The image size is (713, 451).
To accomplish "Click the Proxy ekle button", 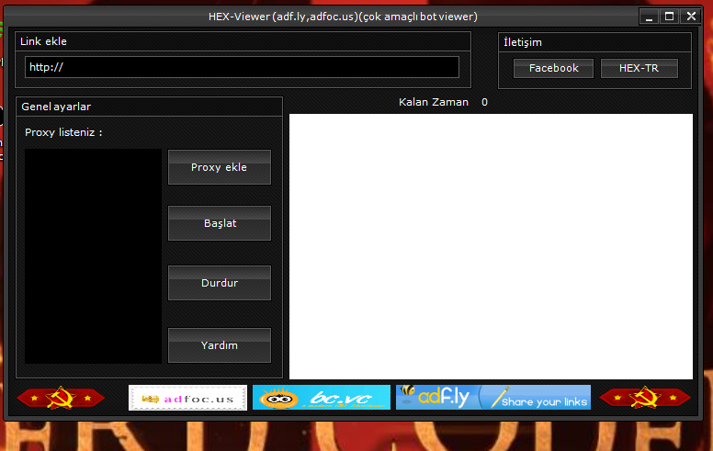I will click(219, 167).
